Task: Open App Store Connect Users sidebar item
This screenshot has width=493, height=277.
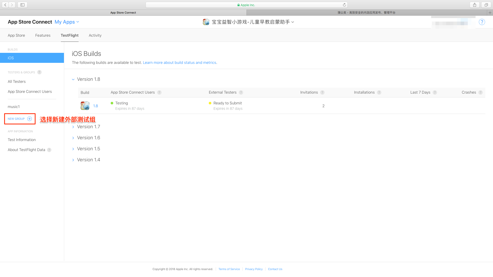Action: pos(30,92)
